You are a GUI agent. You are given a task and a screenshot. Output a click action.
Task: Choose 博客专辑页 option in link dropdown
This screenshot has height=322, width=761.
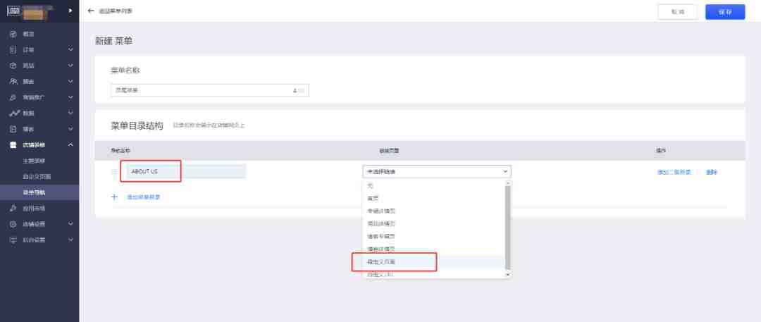click(x=433, y=237)
